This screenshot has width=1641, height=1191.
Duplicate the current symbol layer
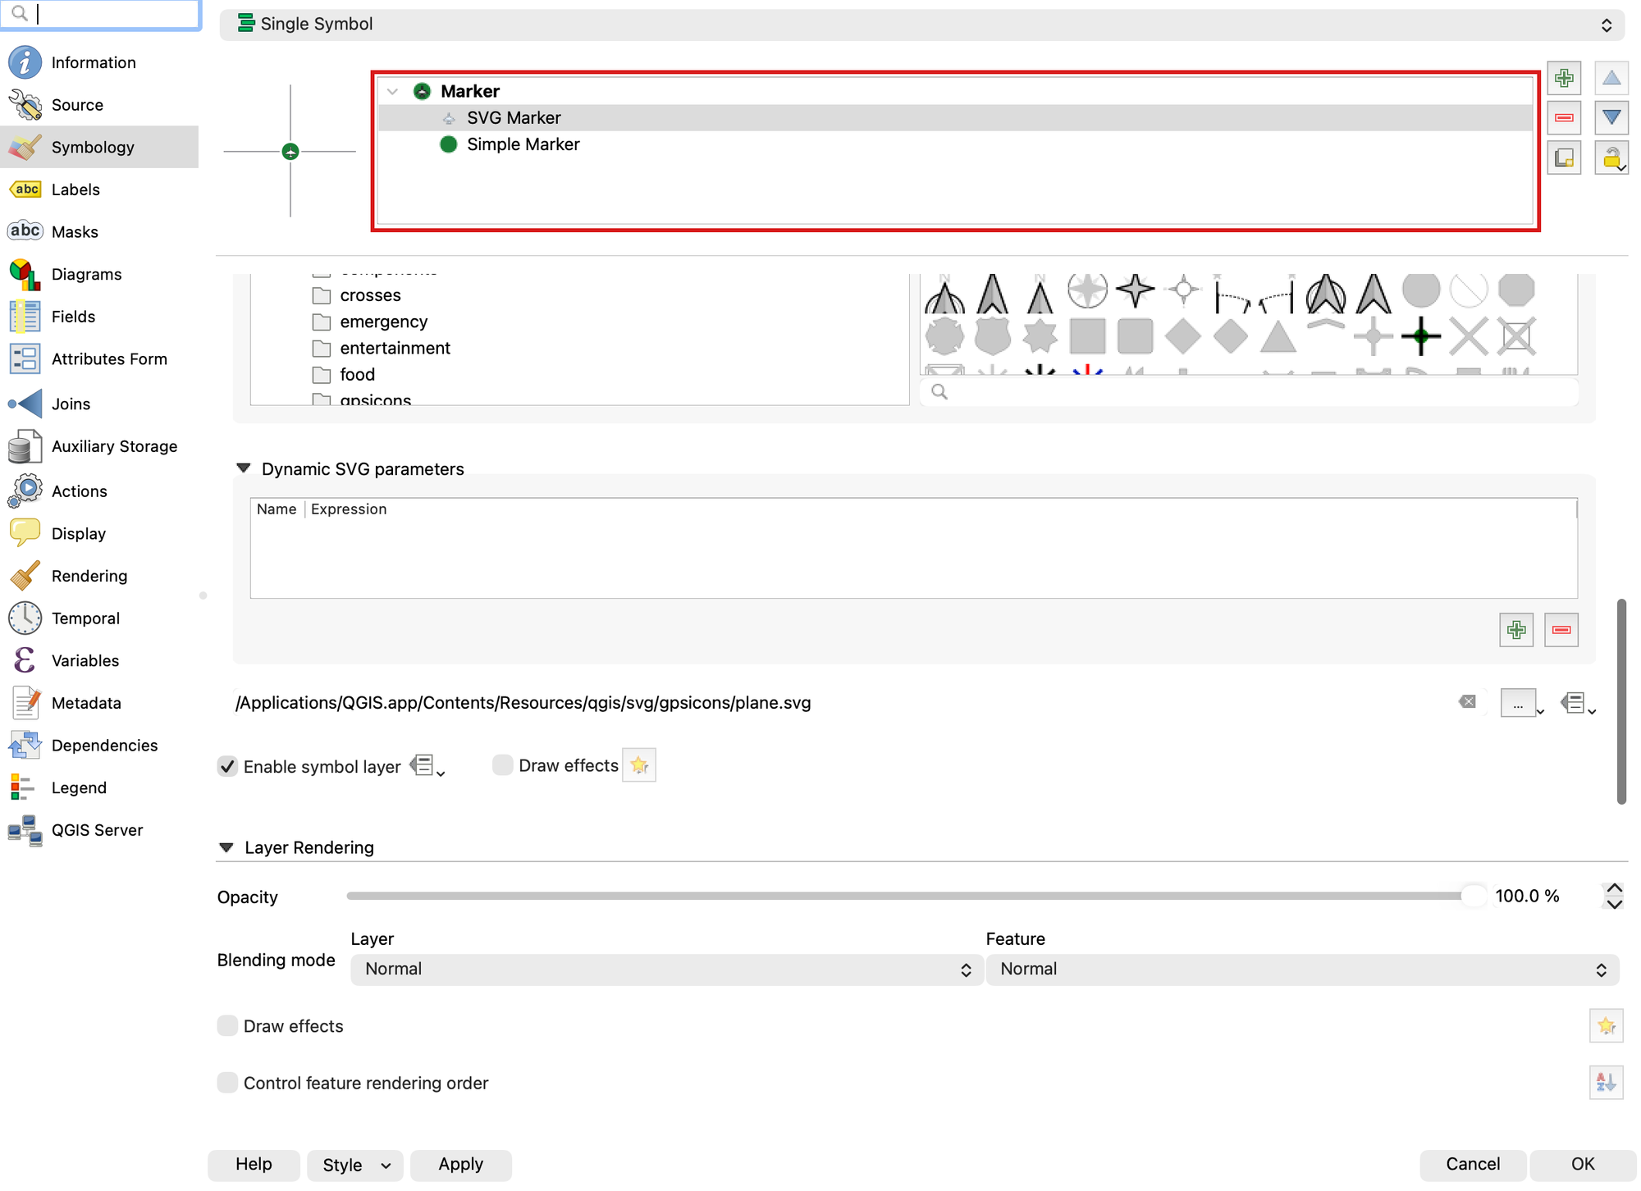pos(1564,157)
